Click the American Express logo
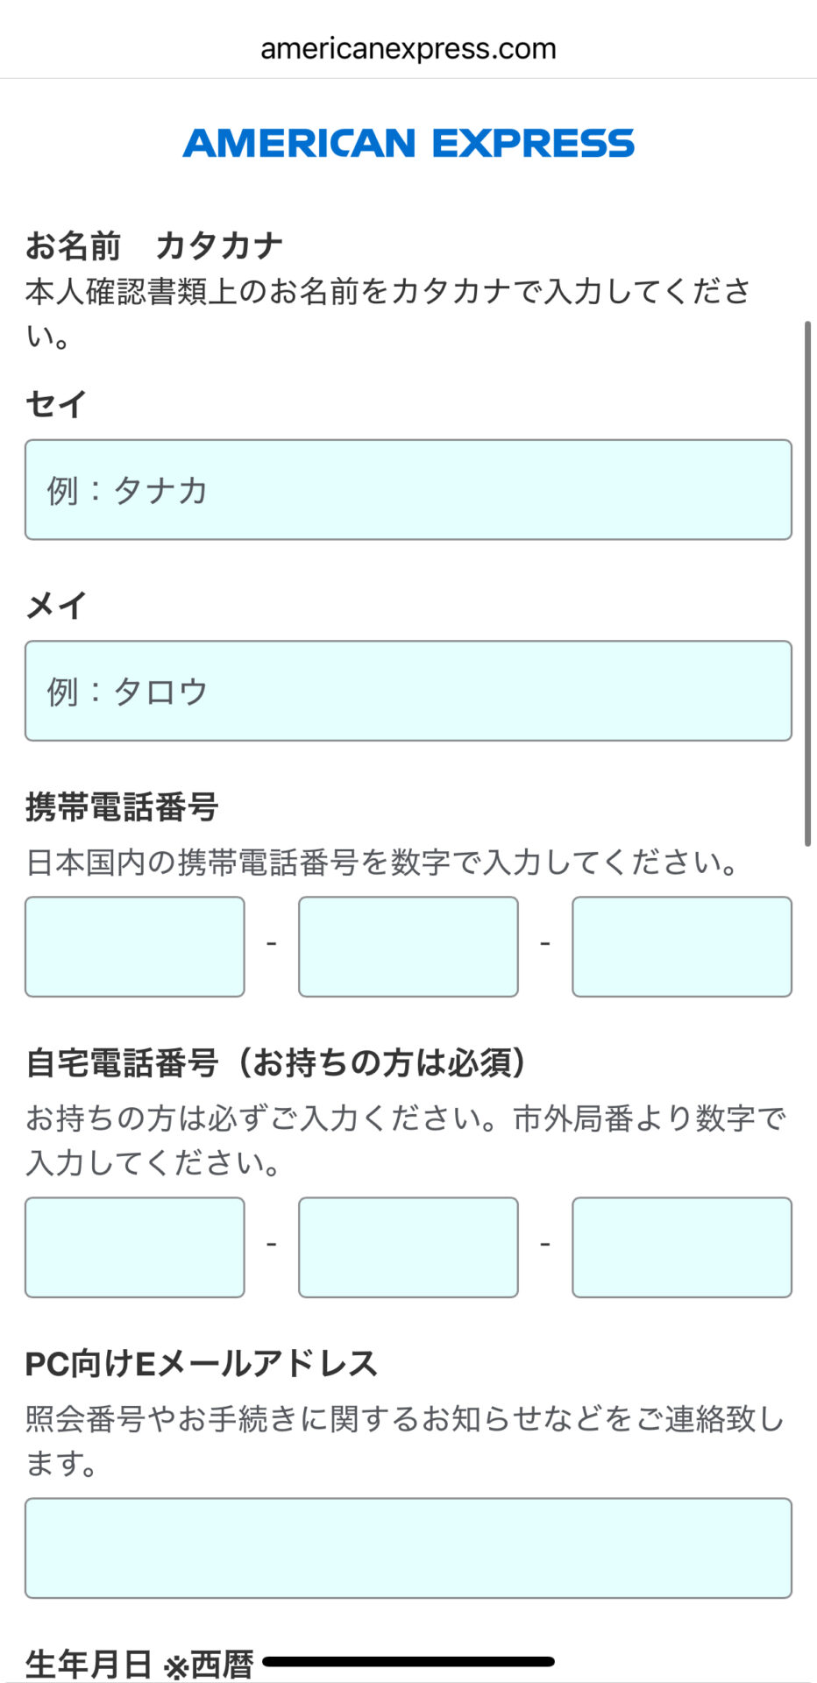817x1683 pixels. (408, 143)
